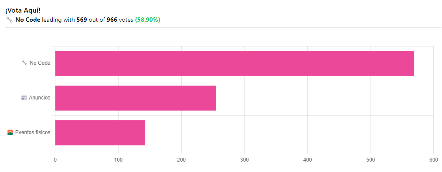Select the Anuncios pink bar
Screen dimensions: 442x172
pyautogui.click(x=136, y=98)
